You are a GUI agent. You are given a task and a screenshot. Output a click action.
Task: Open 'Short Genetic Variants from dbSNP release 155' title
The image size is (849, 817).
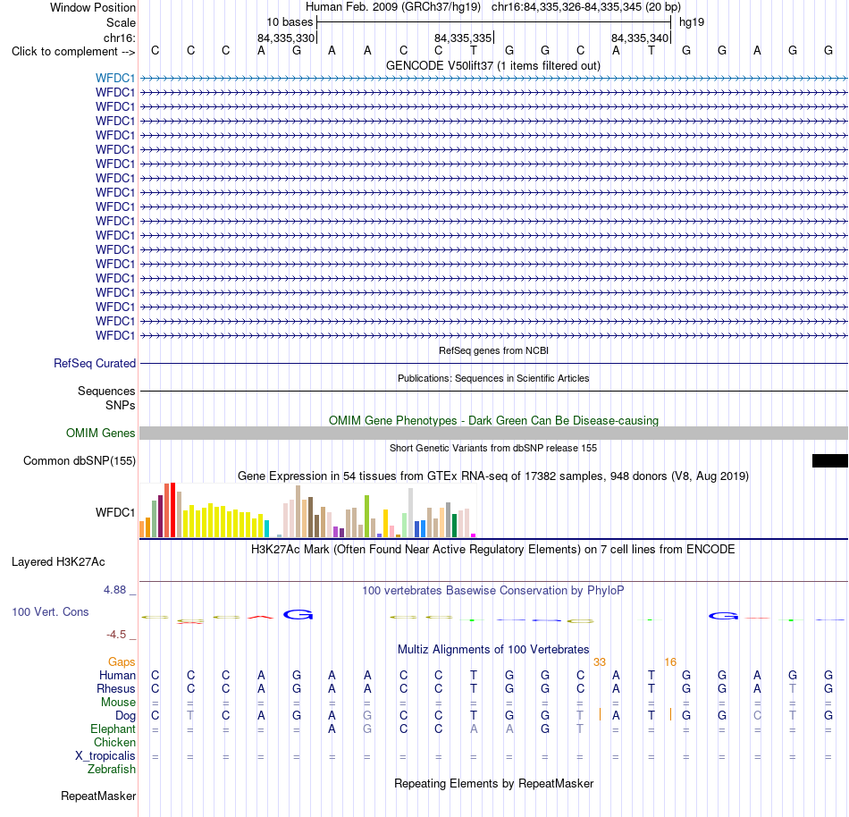[493, 448]
